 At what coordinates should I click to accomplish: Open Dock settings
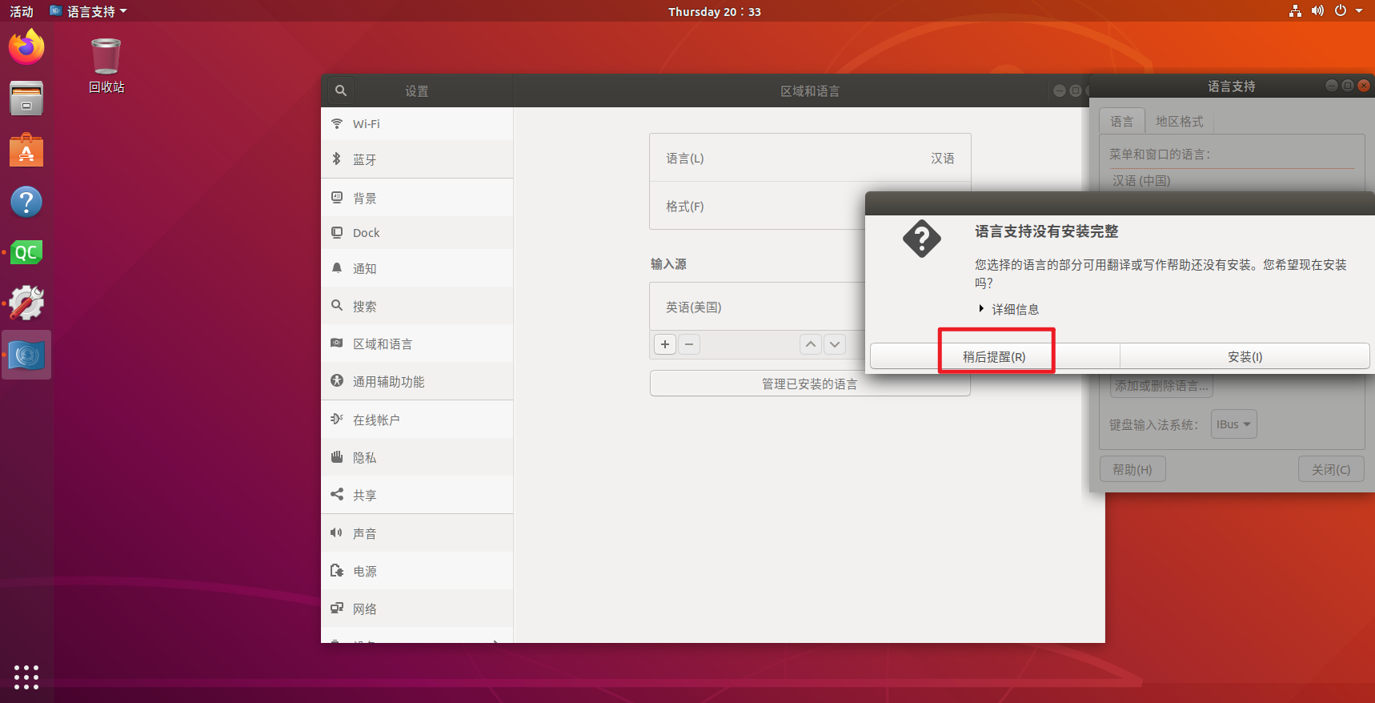[x=417, y=233]
